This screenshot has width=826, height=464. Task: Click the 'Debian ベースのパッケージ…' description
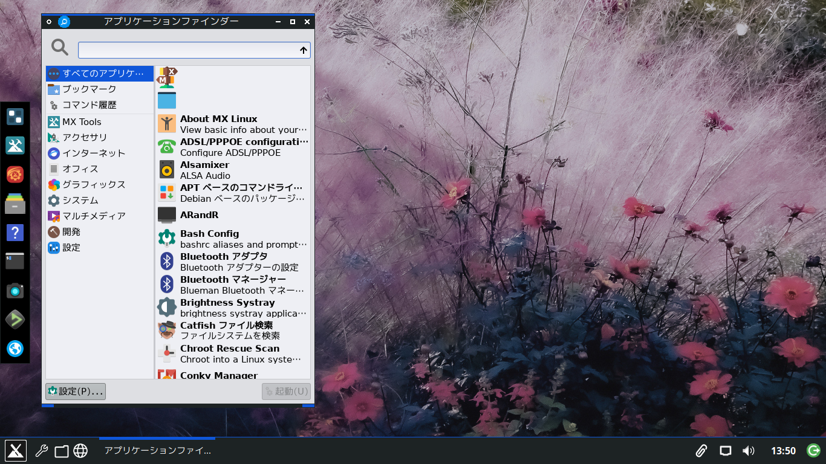[x=242, y=199]
